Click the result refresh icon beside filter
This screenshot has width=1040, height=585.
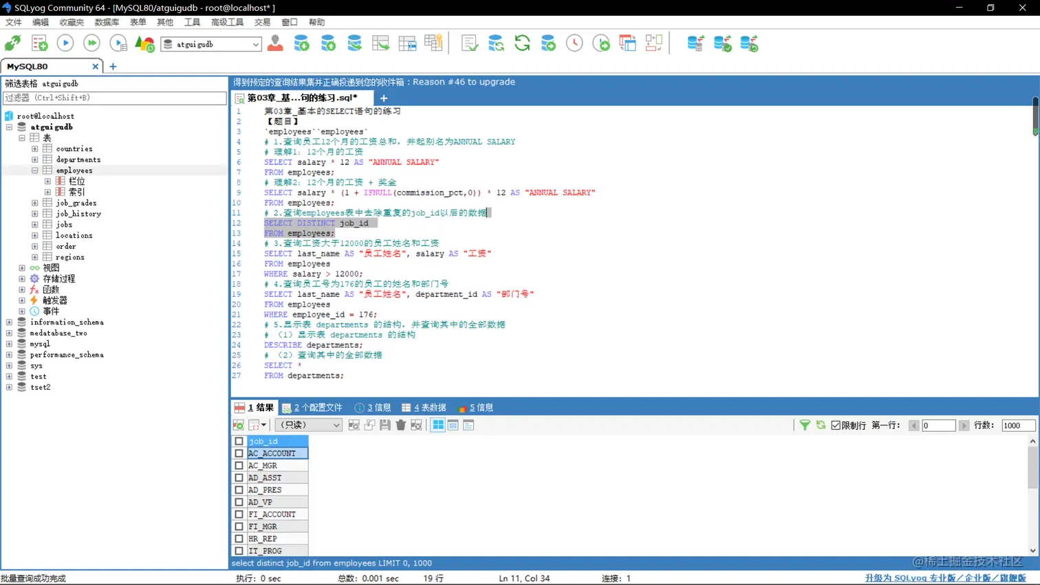click(x=821, y=425)
